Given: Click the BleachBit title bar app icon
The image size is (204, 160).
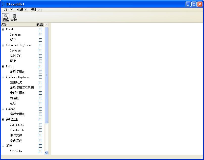Looking at the screenshot, I should (3, 4).
